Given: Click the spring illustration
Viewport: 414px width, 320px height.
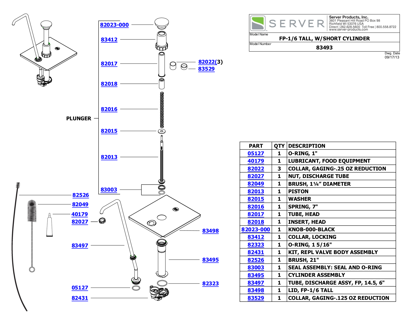Looking at the screenshot, I should (162, 110).
